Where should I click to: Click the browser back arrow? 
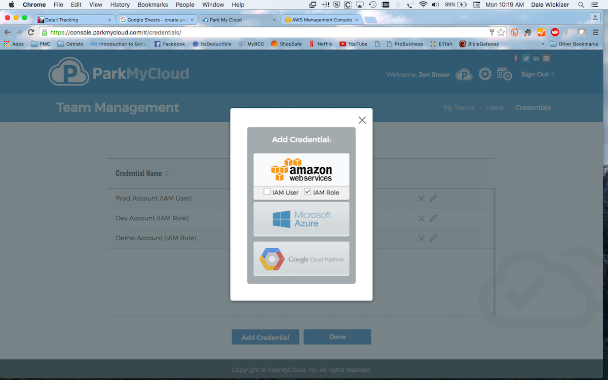[x=8, y=32]
